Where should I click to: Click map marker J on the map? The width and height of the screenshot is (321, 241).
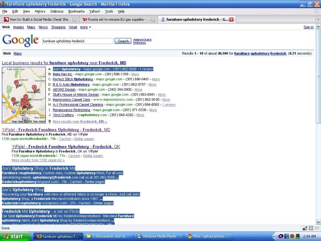(x=34, y=88)
